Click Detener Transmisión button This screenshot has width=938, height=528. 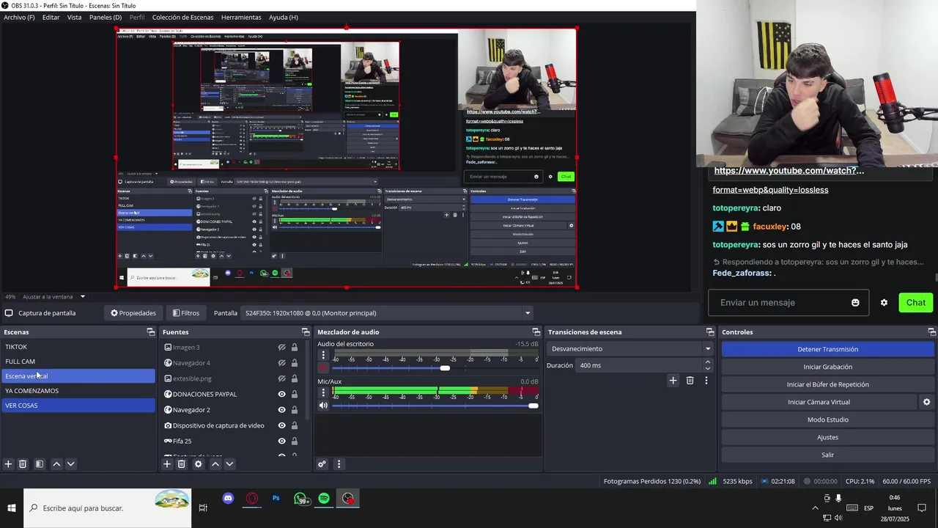tap(827, 349)
